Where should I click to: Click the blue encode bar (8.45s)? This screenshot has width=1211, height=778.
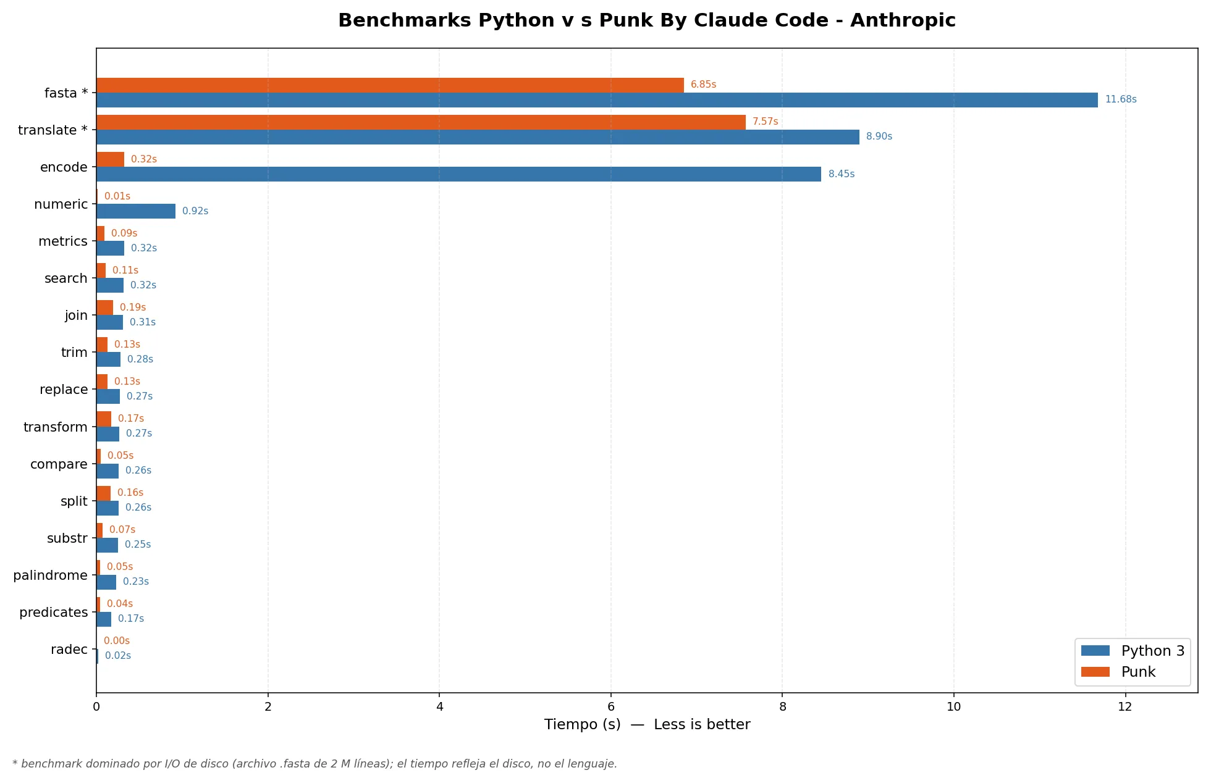pyautogui.click(x=458, y=174)
